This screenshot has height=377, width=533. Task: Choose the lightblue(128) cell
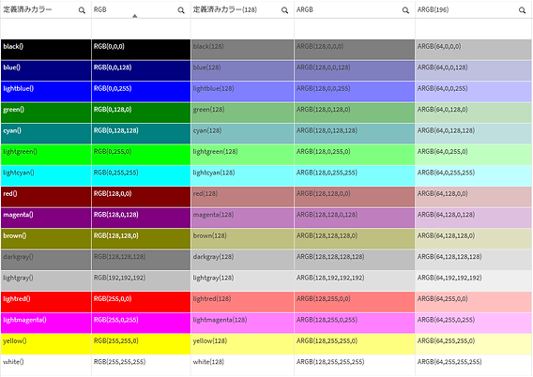(242, 92)
